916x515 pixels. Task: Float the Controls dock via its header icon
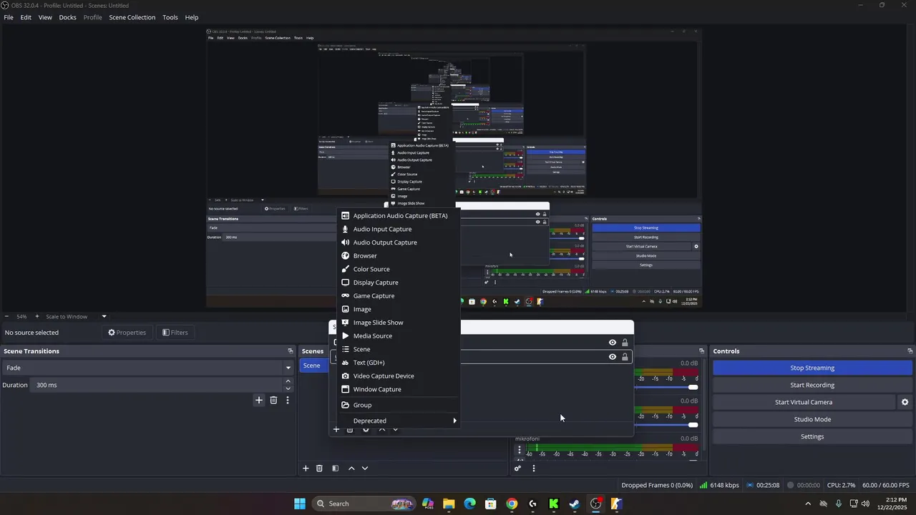click(910, 351)
